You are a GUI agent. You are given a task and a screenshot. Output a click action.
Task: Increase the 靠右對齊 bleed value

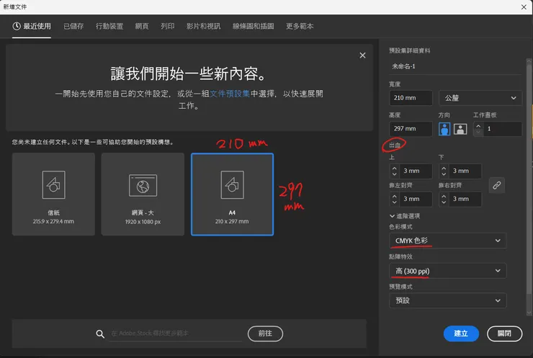(444, 196)
